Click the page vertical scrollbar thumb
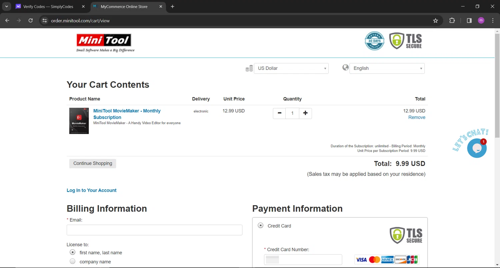Screen dimensions: 500x268 tap(497, 86)
